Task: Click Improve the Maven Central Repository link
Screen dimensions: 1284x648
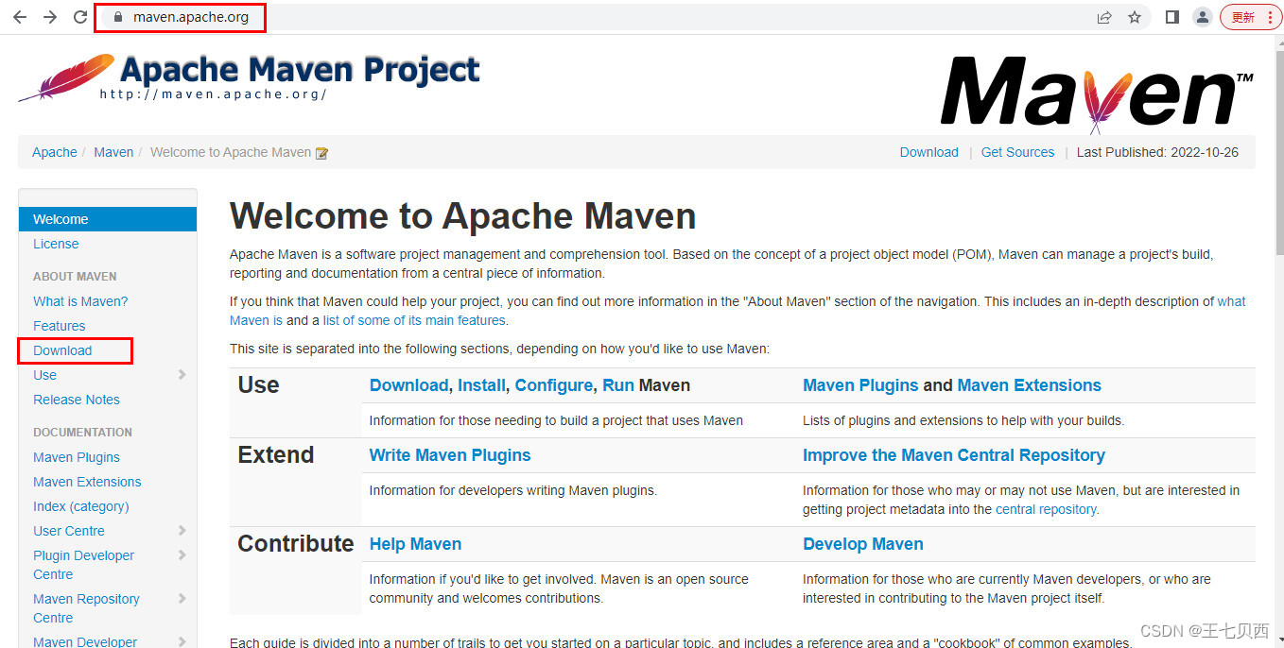Action: [954, 455]
